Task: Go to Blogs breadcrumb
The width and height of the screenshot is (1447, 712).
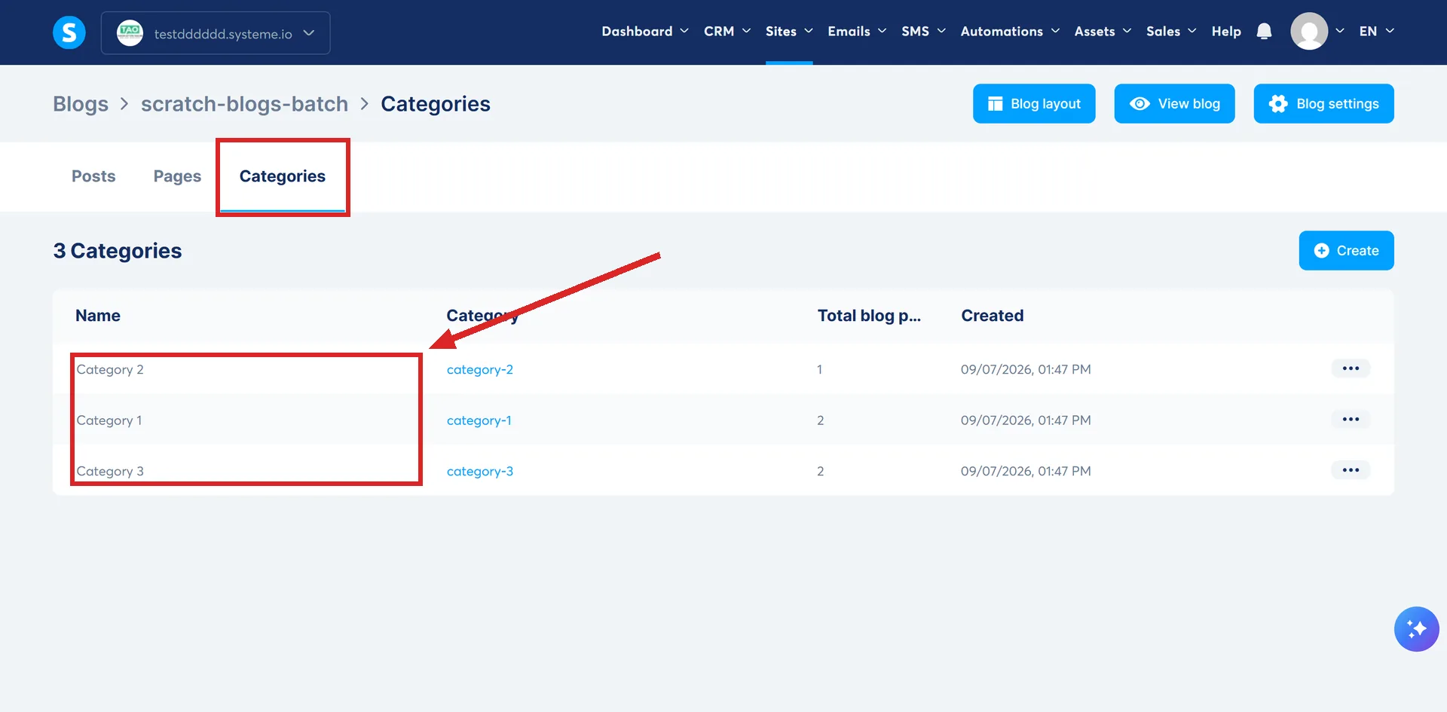Action: (81, 104)
